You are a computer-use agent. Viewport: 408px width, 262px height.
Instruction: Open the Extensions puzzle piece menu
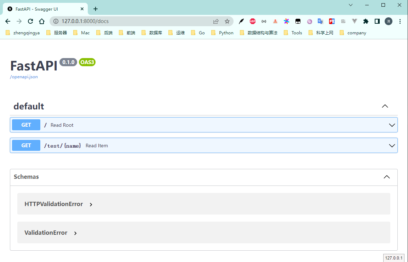point(366,21)
